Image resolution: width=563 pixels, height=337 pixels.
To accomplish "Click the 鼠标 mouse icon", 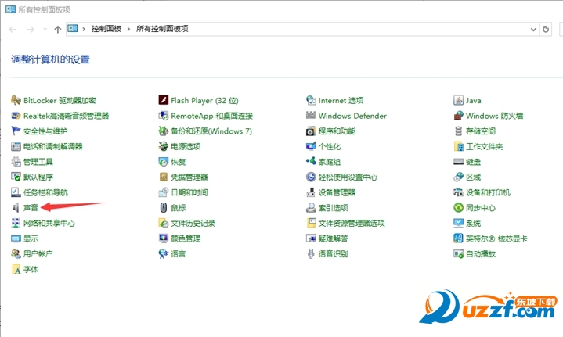I will [x=164, y=208].
